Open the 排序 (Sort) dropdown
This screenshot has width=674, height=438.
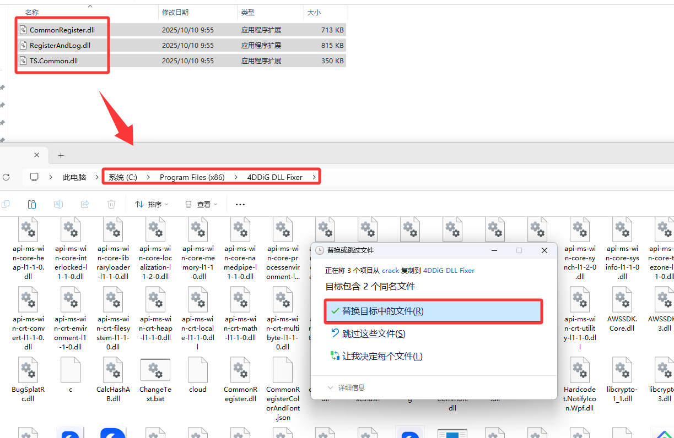point(152,204)
